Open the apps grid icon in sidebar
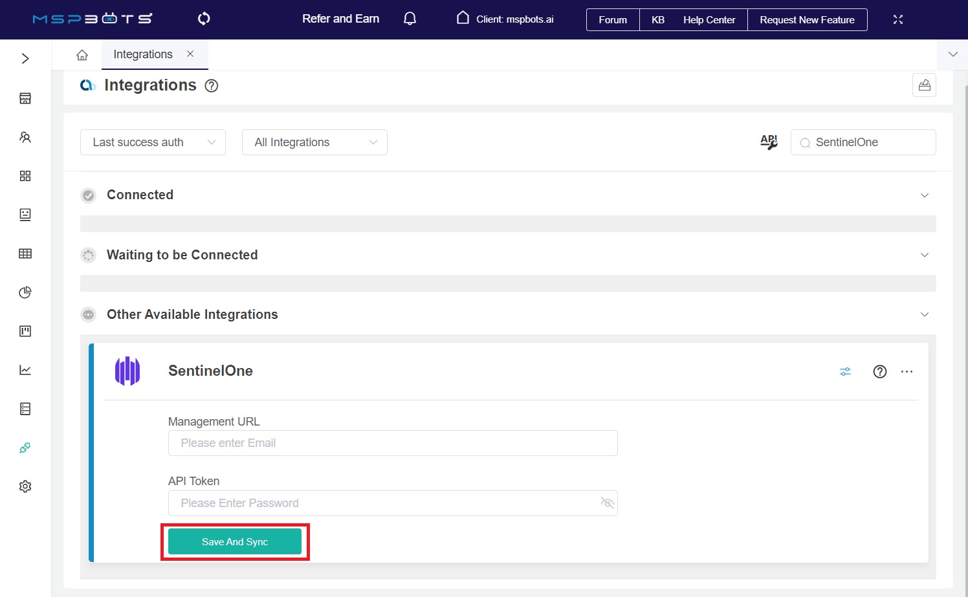 [25, 175]
